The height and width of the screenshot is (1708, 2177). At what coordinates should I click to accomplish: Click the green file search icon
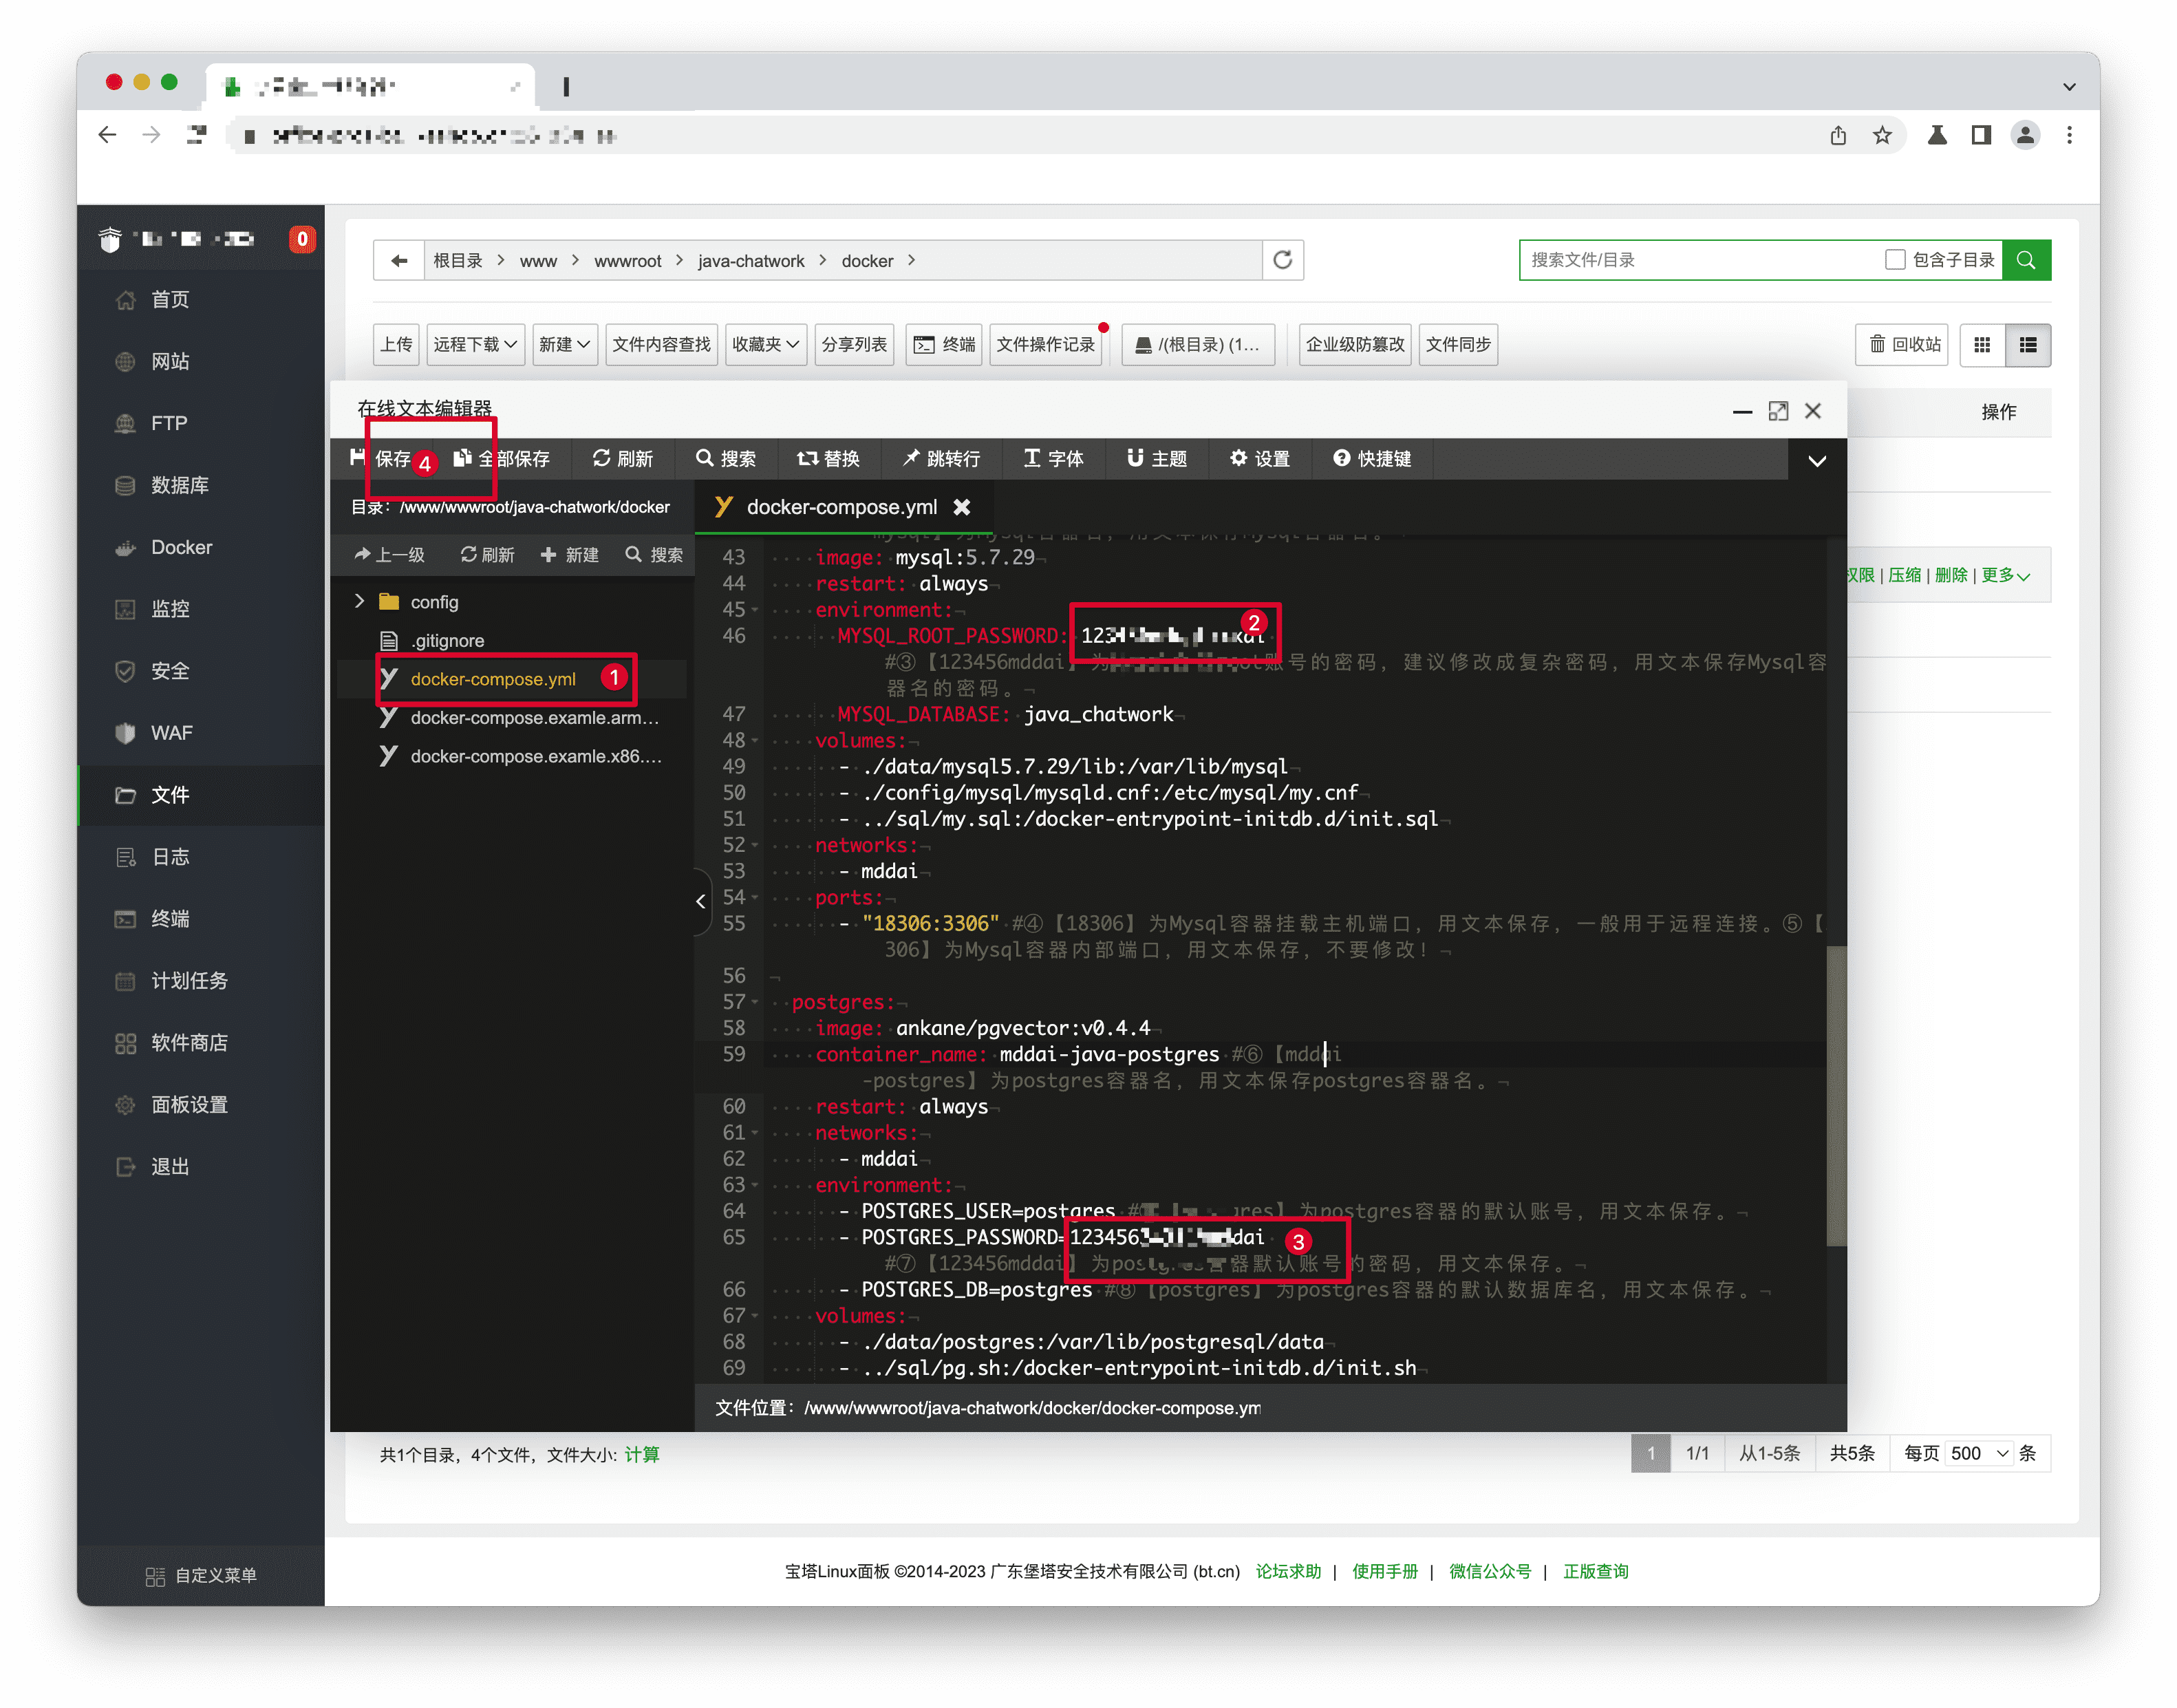click(x=2025, y=260)
